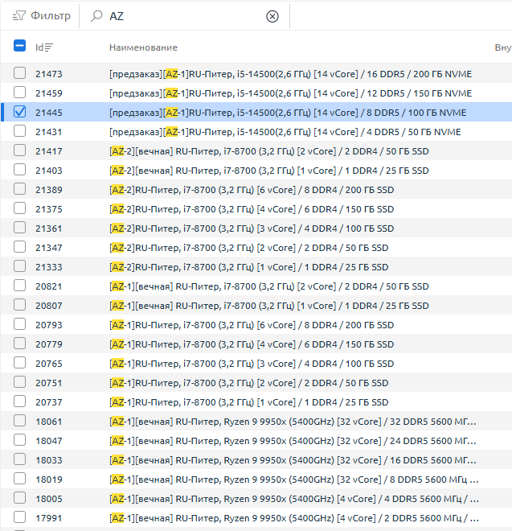Click the sort icon beside the Id header
The height and width of the screenshot is (531, 512).
(49, 47)
